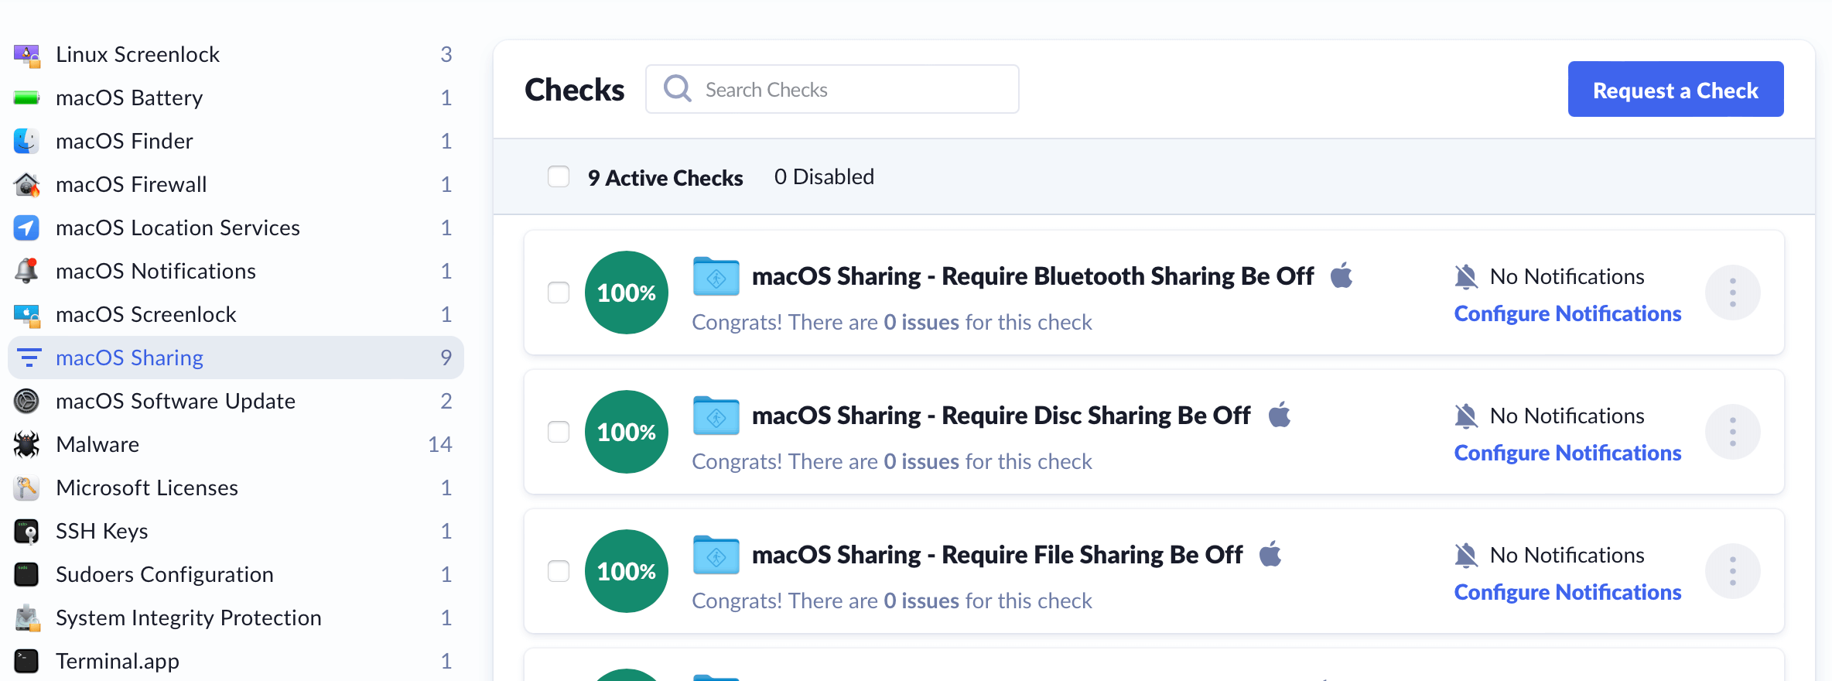Click folder icon beside Bluetooth Sharing check
The height and width of the screenshot is (681, 1832).
click(716, 276)
